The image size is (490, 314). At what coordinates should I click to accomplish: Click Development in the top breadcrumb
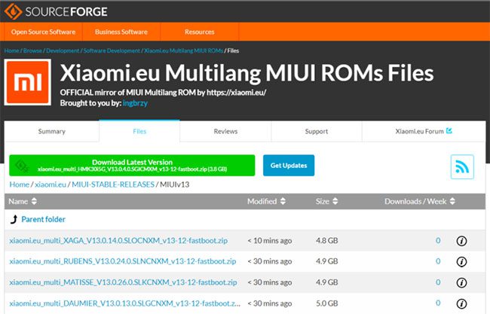63,50
